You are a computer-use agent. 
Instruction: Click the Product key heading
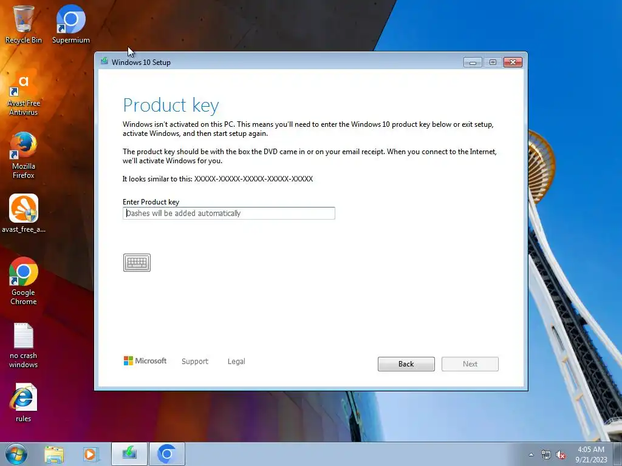tap(171, 105)
